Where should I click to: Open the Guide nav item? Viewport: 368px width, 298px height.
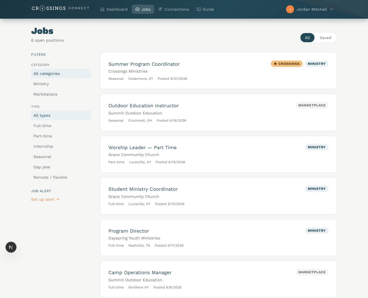coord(205,9)
